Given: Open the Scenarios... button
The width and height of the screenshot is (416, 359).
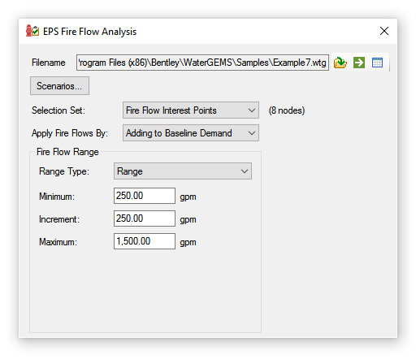Looking at the screenshot, I should click(59, 86).
